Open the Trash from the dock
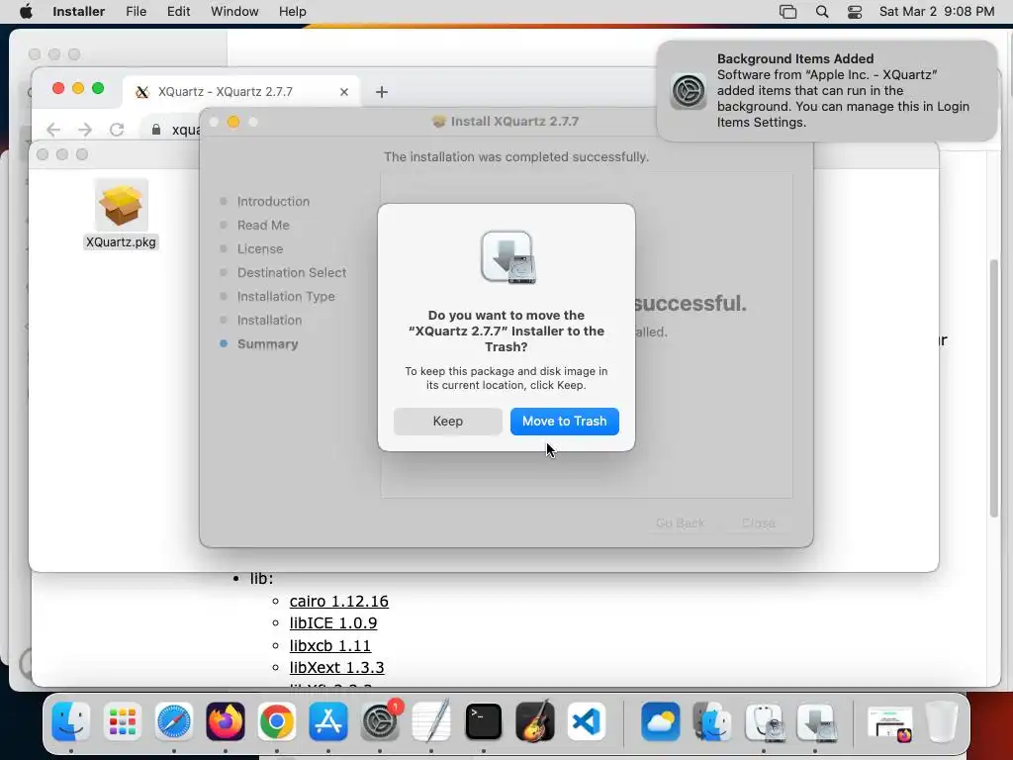 pyautogui.click(x=941, y=721)
